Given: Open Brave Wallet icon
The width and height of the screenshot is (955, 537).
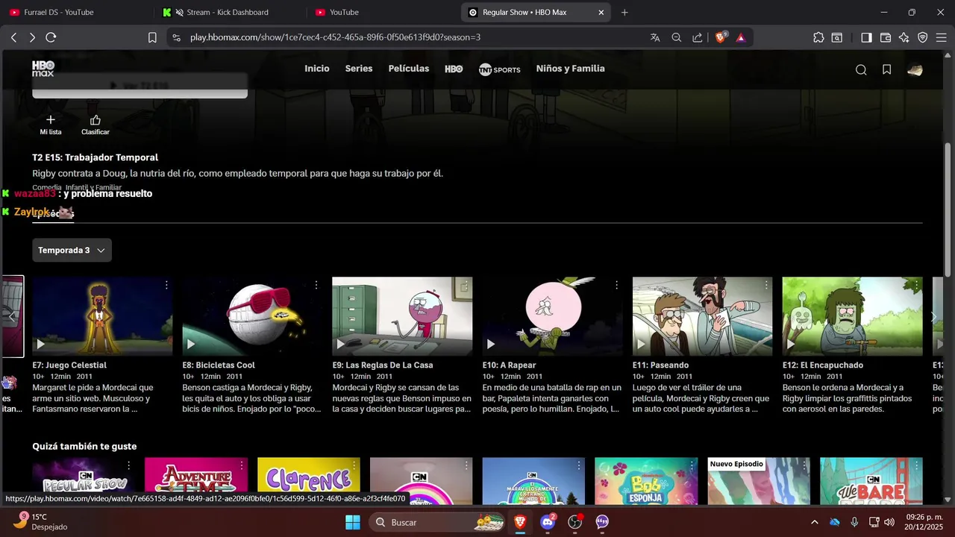Looking at the screenshot, I should (x=886, y=37).
